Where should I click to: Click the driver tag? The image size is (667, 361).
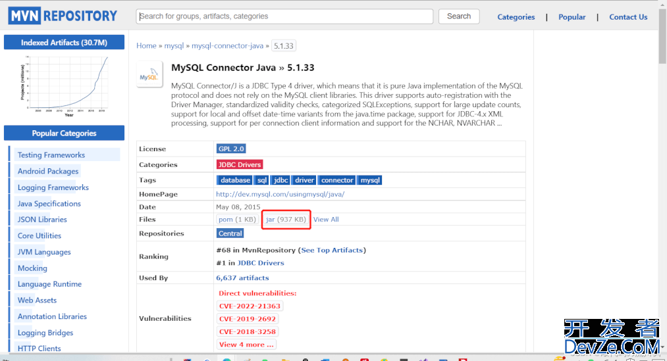(305, 180)
